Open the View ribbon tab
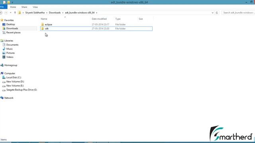 (x=35, y=7)
